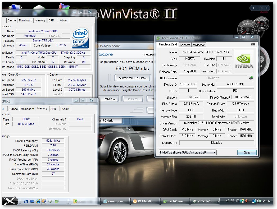
Task: Click the Instructions list in CPU-Z
Action: point(53,67)
